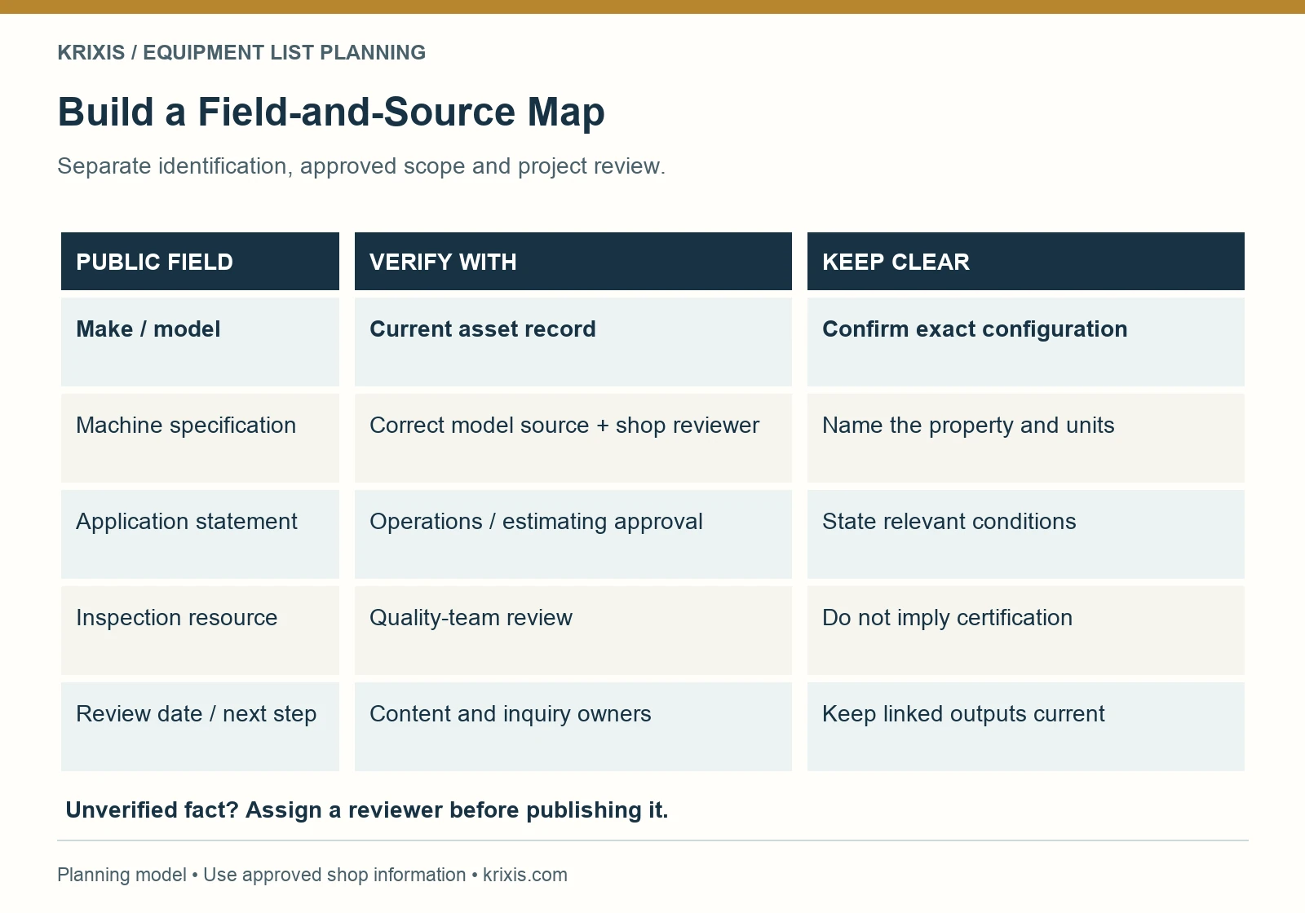Click the 'KEEP CLEAR' column header

click(x=1026, y=262)
